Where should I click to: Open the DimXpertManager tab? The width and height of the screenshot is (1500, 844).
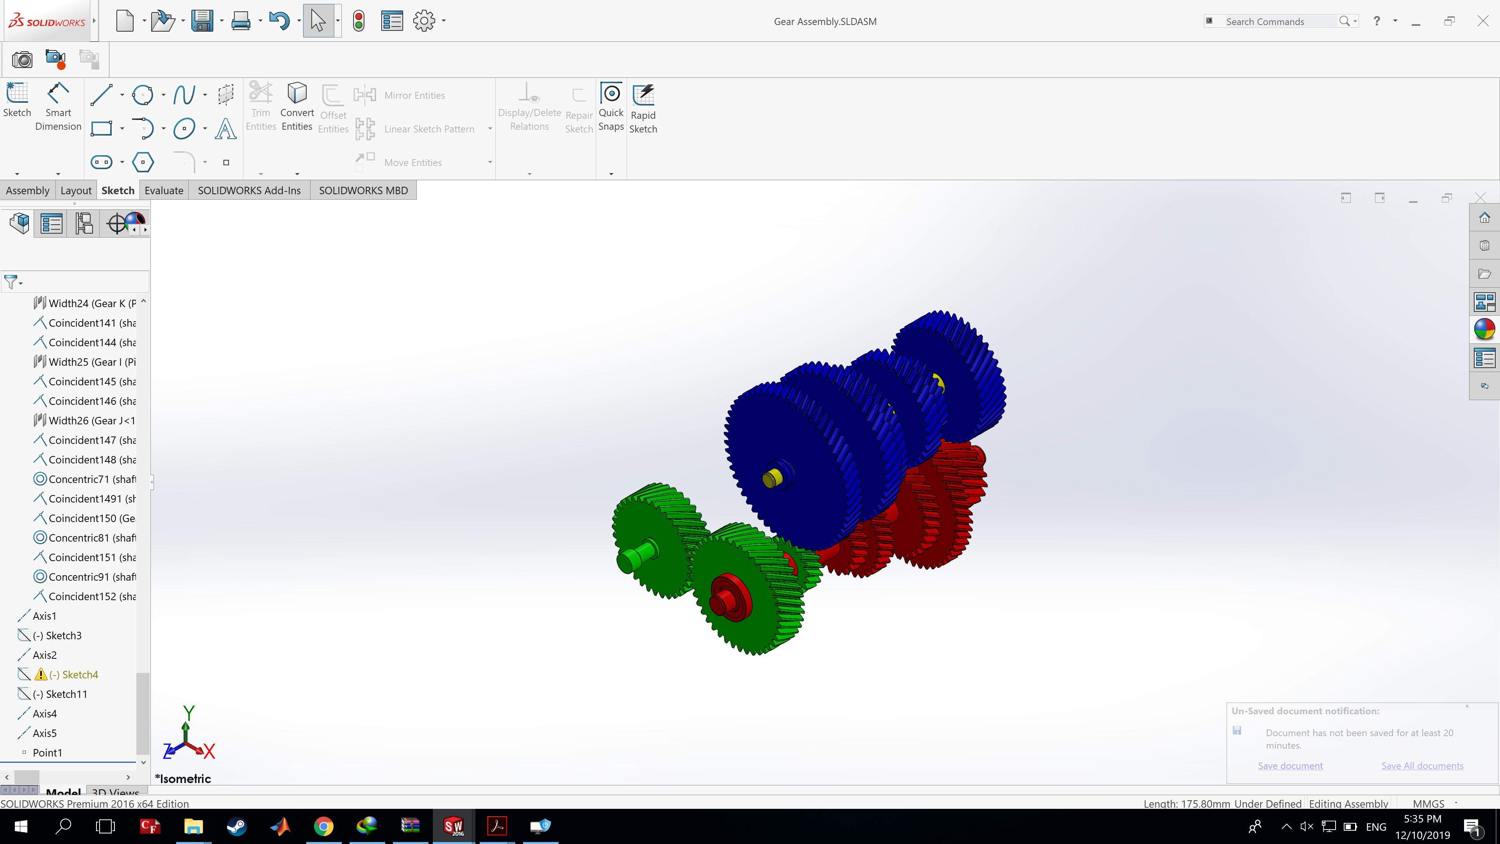[x=116, y=223]
